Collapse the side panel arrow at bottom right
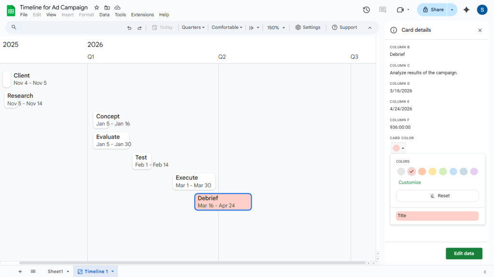 [x=485, y=272]
